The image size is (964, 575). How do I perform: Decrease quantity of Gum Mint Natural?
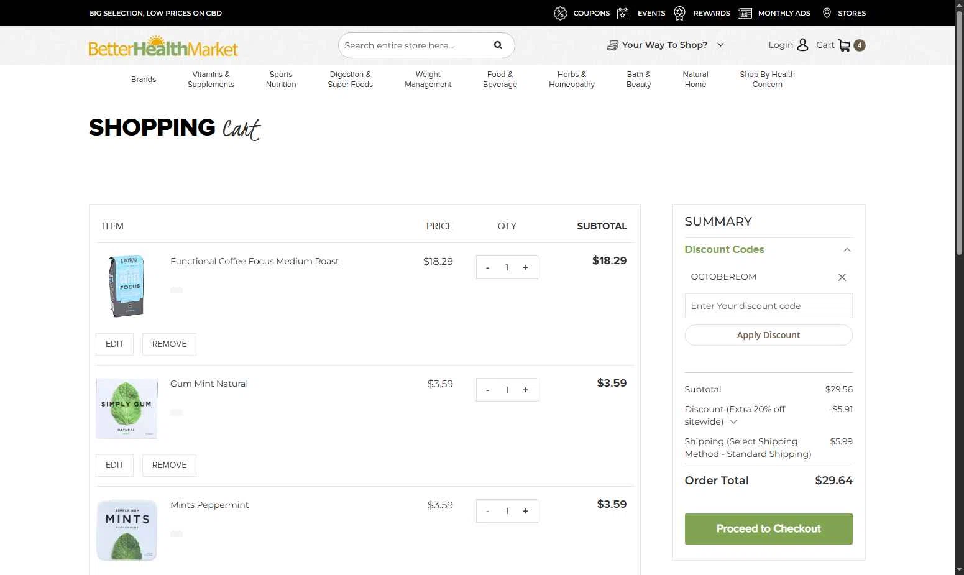(488, 390)
